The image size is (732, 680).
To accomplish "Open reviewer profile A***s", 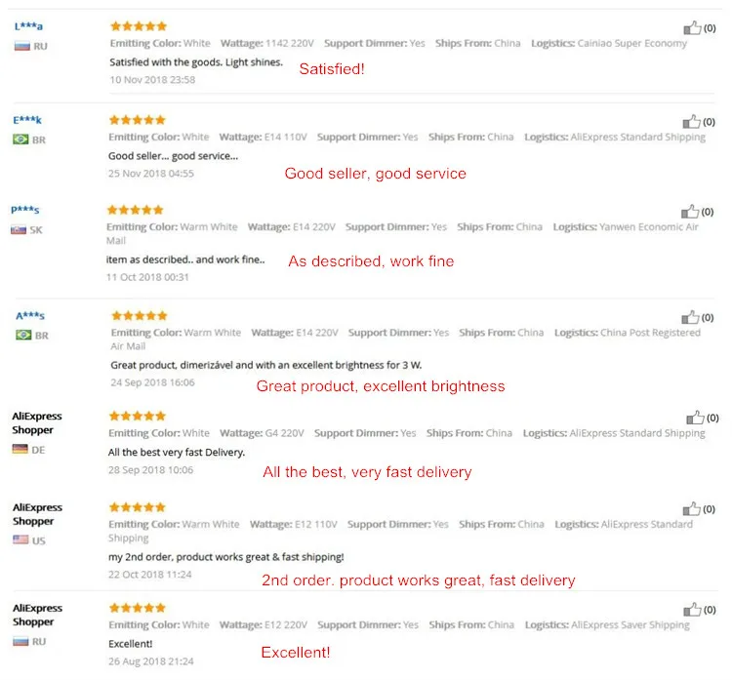I will pos(30,316).
